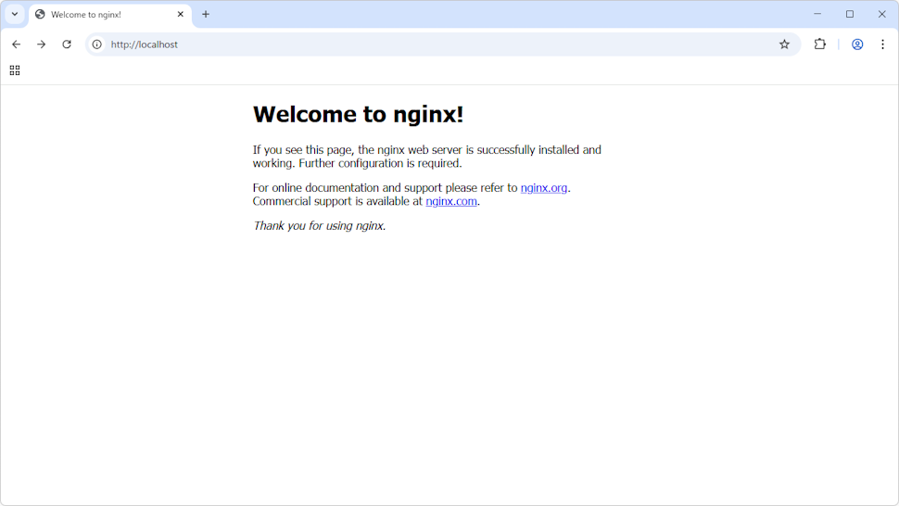Click 'Commercial support is available at' text

click(x=337, y=201)
